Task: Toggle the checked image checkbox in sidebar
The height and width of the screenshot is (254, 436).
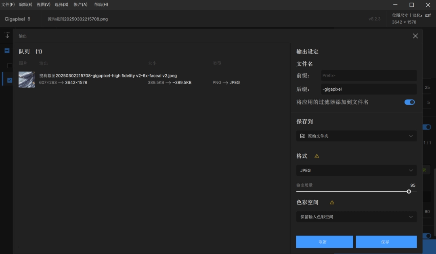Action: tap(10, 80)
